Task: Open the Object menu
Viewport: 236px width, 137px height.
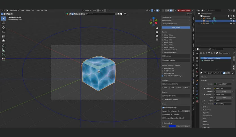Action: pyautogui.click(x=38, y=10)
